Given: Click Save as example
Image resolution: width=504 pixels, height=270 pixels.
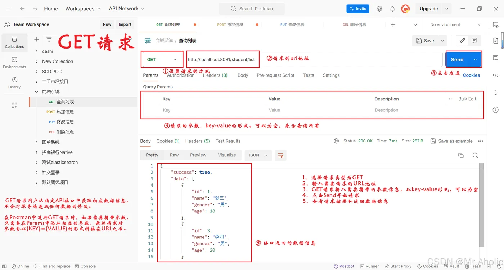Looking at the screenshot, I should [451, 141].
